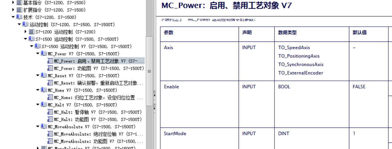392x149 pixels.
Task: Expand the 扩展指令 tree node
Action: [13, 10]
